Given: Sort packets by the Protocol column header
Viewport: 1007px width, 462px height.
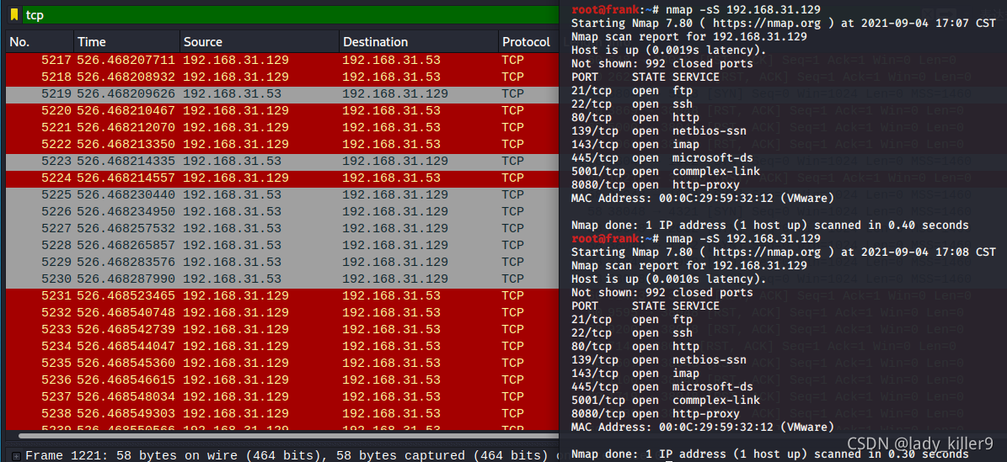Looking at the screenshot, I should [528, 42].
